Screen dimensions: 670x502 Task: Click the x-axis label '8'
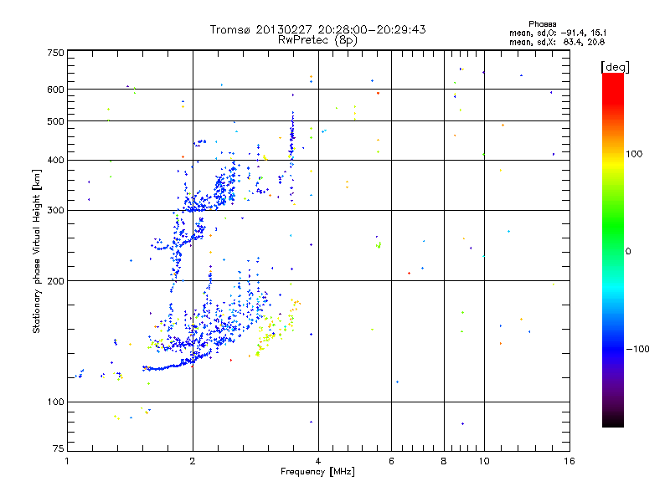(x=444, y=461)
